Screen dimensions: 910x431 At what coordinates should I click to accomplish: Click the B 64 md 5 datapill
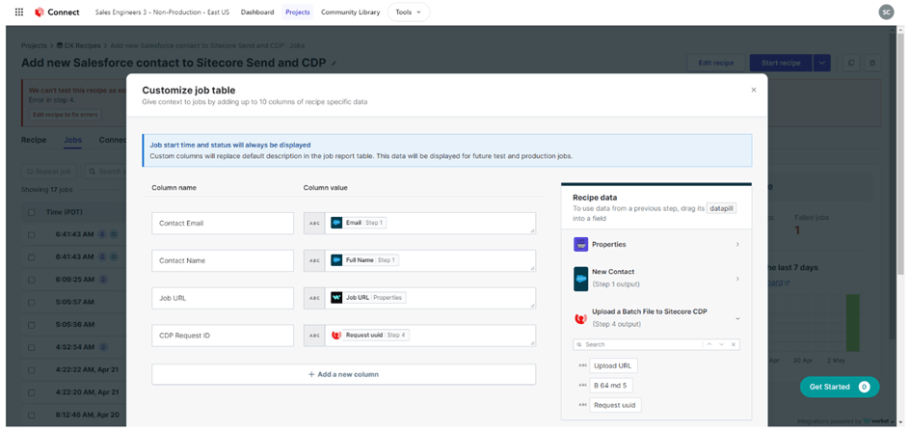tap(611, 386)
